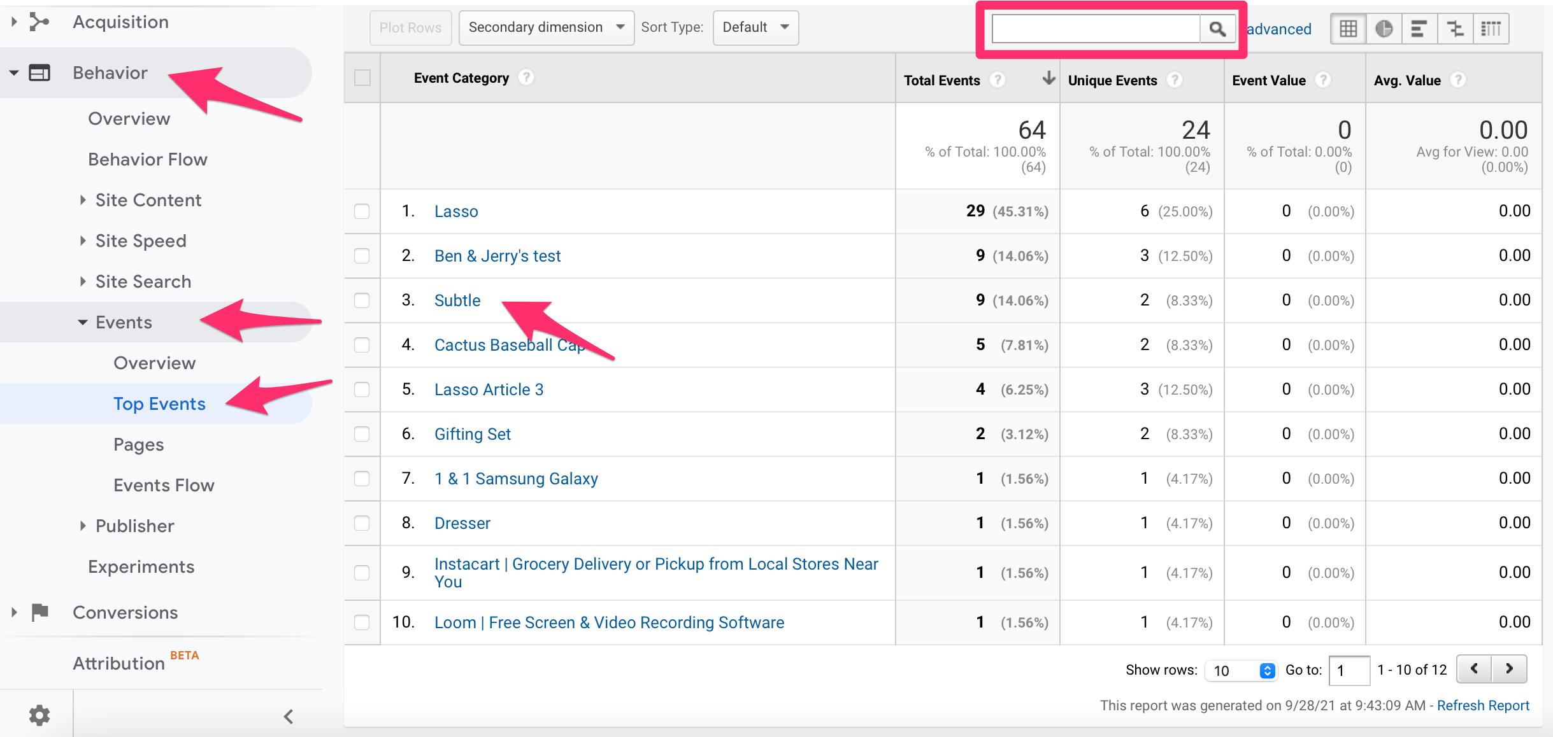Check the Lasso row checkbox

pos(362,211)
